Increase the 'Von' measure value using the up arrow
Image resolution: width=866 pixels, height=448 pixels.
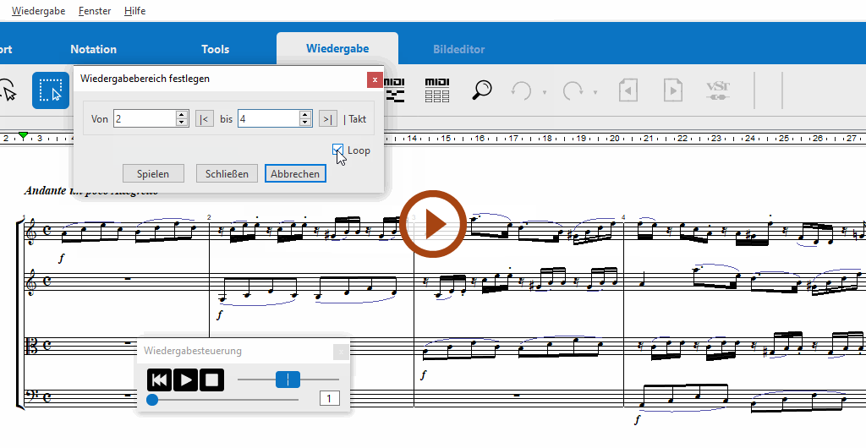(x=181, y=115)
